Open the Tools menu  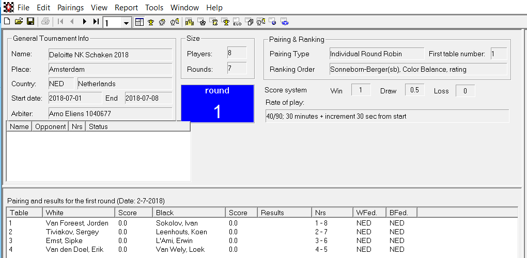(154, 8)
